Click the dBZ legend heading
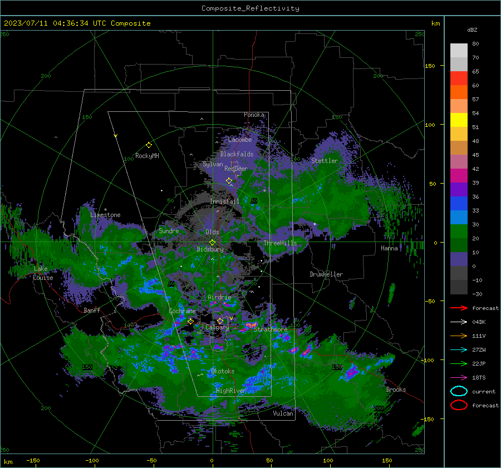 472,29
